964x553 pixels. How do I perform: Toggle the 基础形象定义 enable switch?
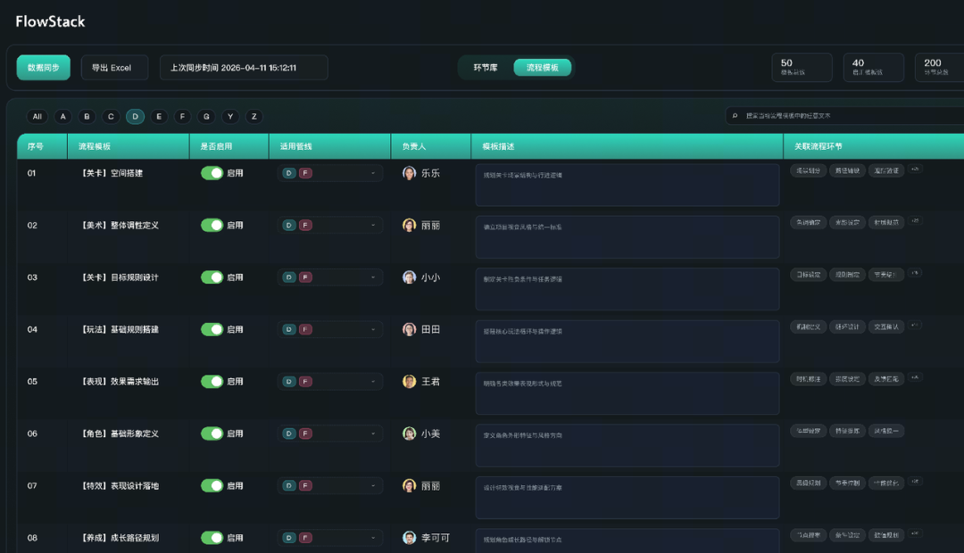[x=212, y=433]
